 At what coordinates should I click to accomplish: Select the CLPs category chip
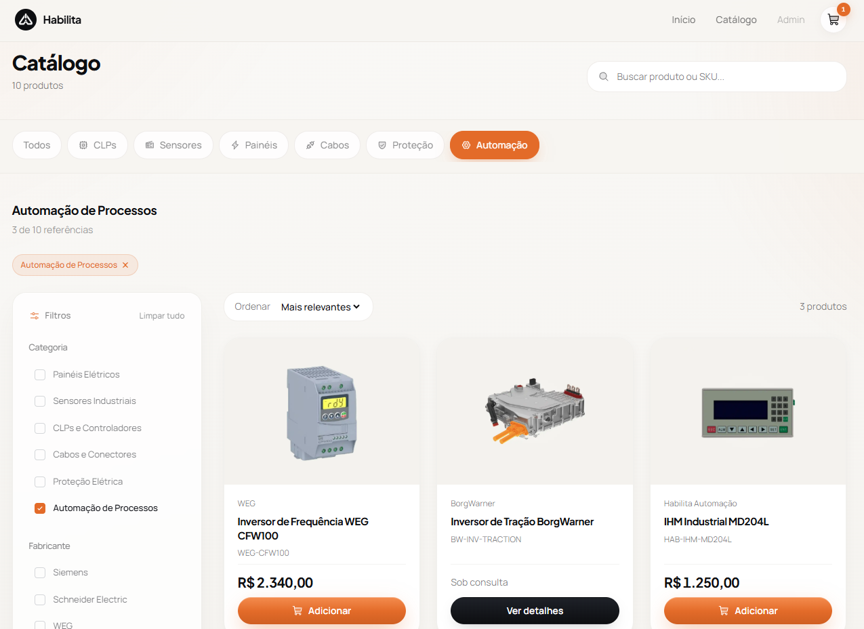point(98,145)
